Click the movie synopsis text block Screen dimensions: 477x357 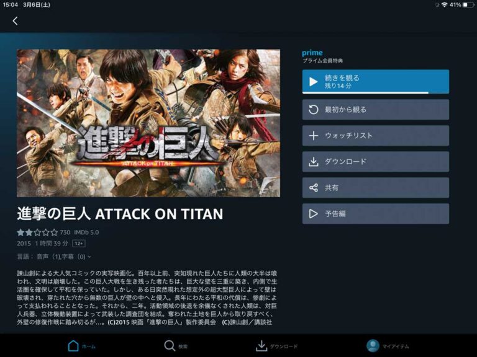coord(147,297)
